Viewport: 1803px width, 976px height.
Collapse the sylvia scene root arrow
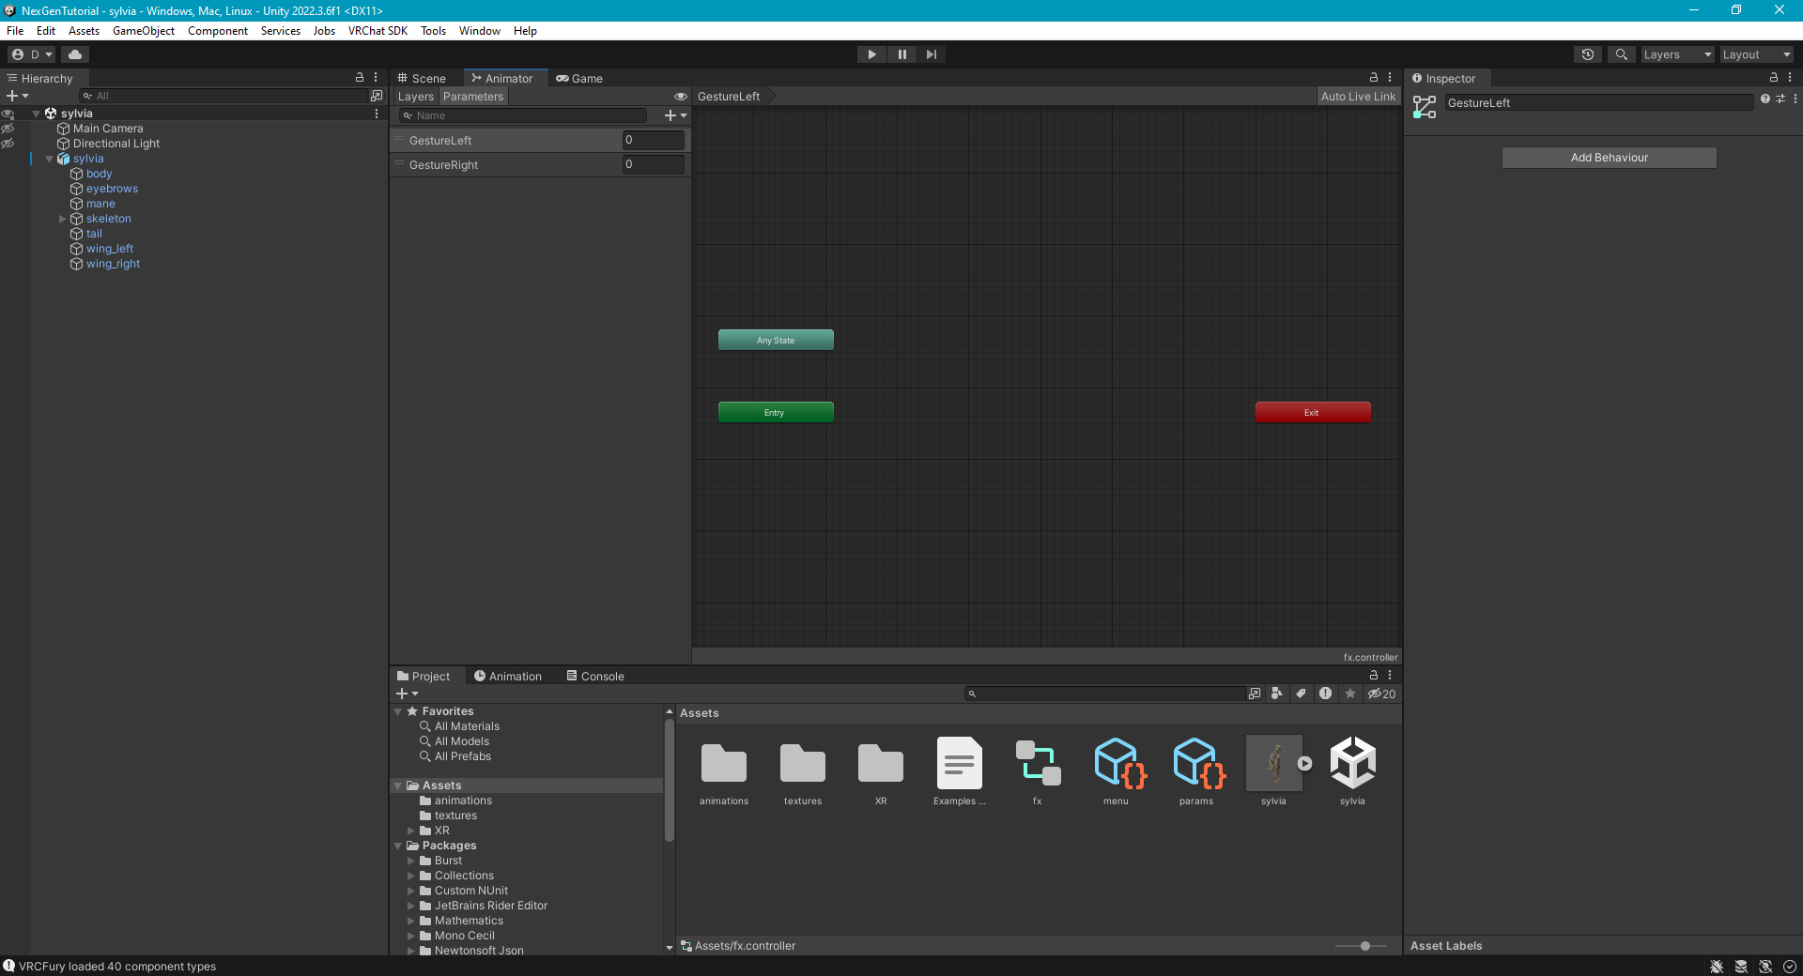tap(37, 114)
